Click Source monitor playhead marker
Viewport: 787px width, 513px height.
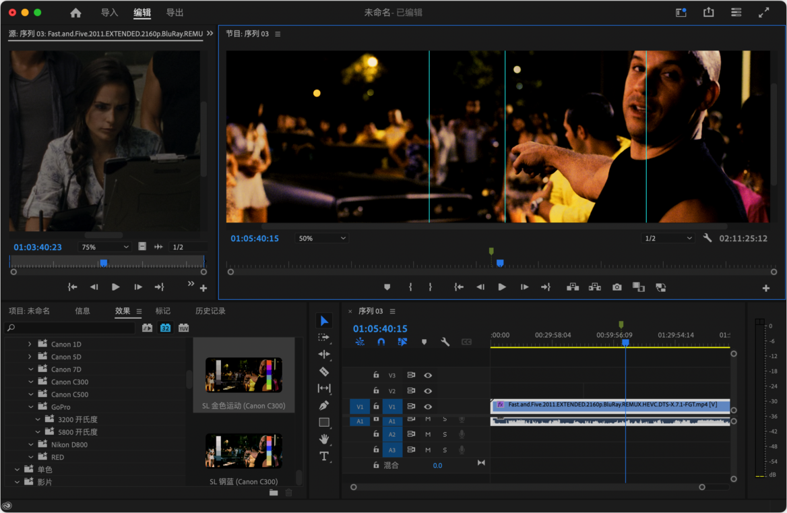click(x=103, y=263)
